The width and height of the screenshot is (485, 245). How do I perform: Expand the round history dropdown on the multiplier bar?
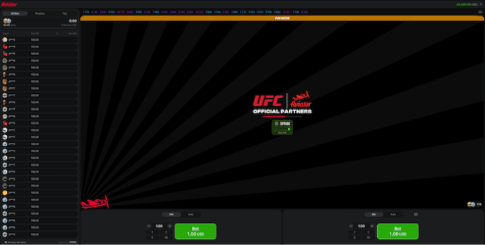[x=480, y=12]
